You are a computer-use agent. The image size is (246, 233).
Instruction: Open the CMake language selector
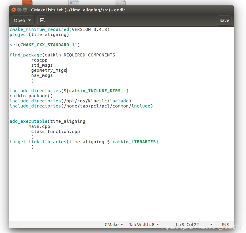(114, 224)
